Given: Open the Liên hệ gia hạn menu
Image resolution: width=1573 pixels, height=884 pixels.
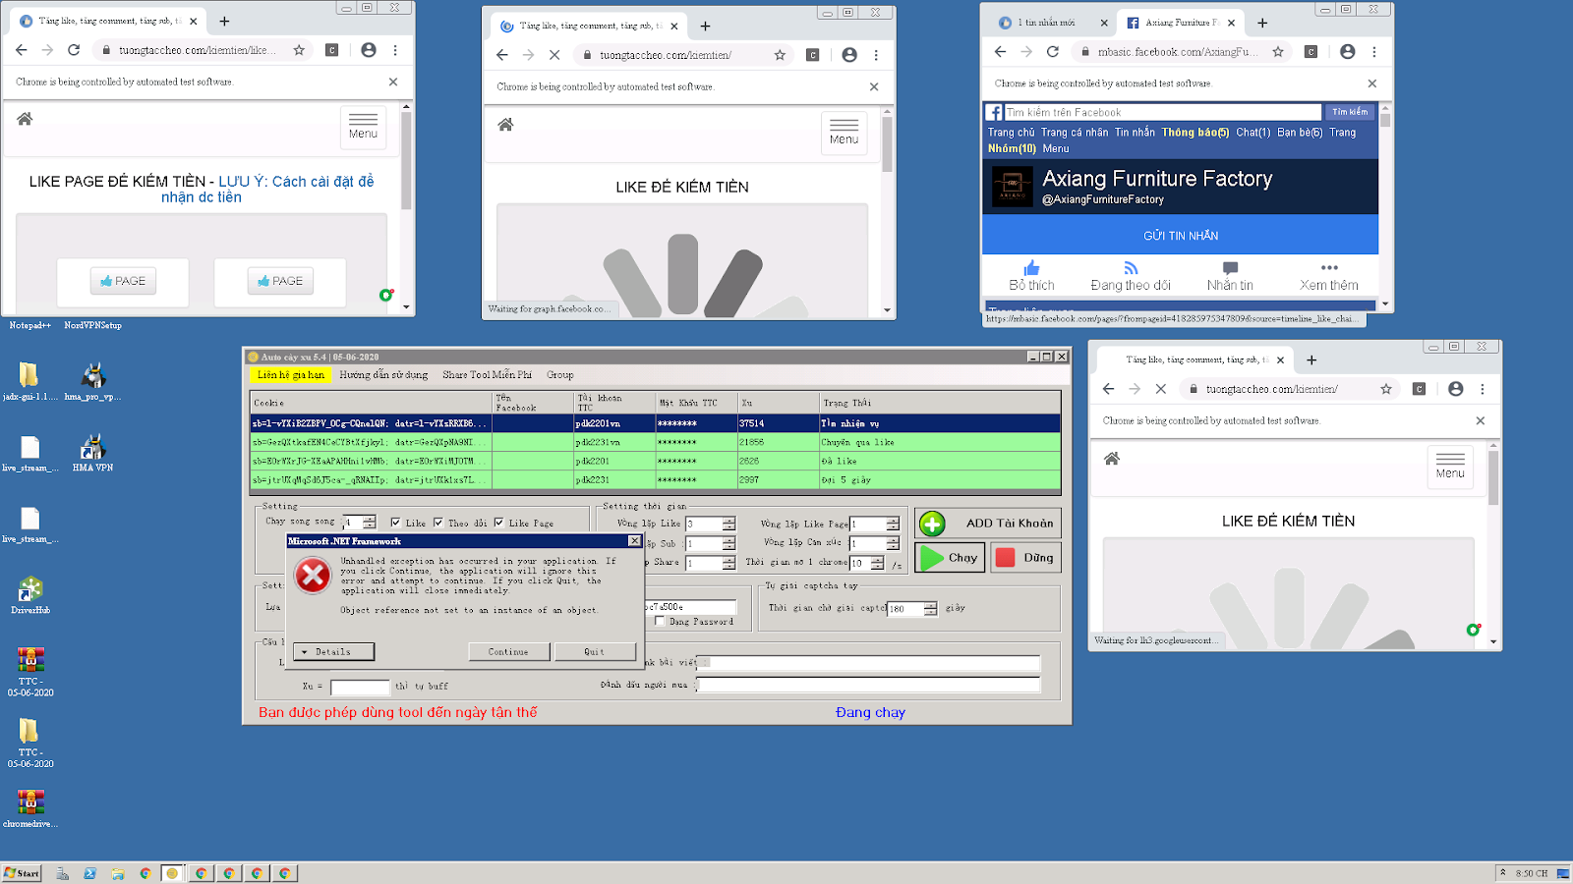Looking at the screenshot, I should pos(291,374).
